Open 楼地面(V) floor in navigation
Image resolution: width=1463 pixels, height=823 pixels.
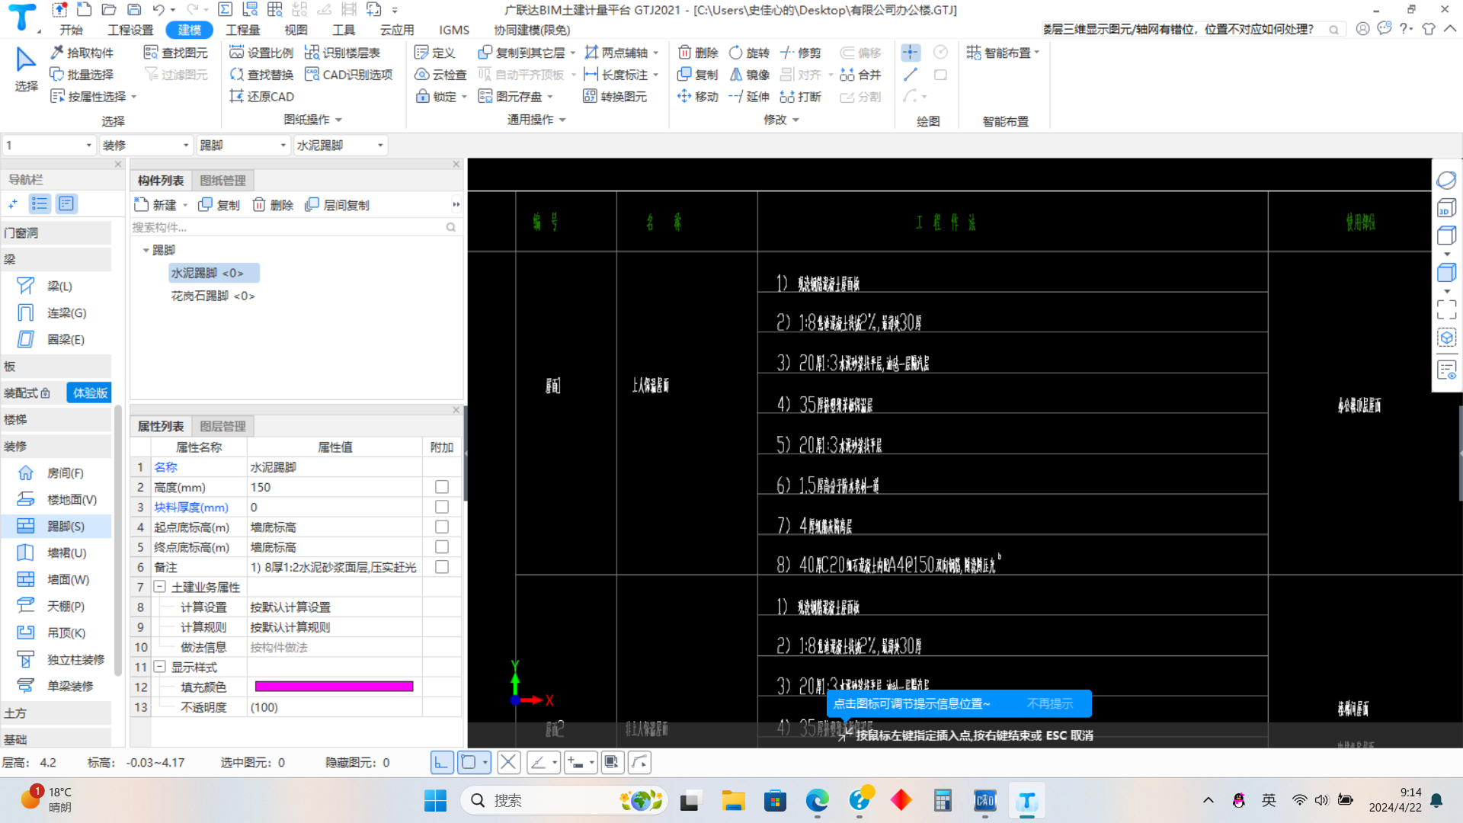(x=56, y=500)
